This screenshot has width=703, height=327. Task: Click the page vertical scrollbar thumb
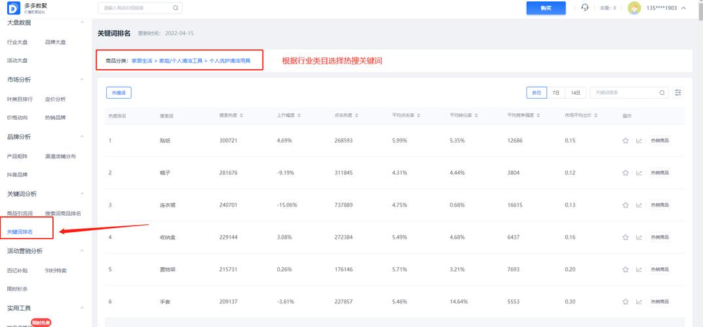(x=700, y=10)
